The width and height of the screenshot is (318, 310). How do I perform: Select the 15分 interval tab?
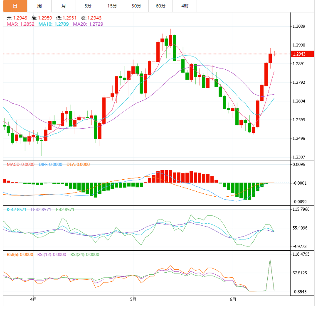pos(112,6)
